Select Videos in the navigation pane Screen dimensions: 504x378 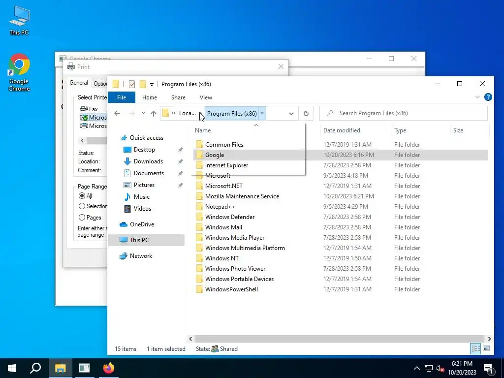point(142,209)
